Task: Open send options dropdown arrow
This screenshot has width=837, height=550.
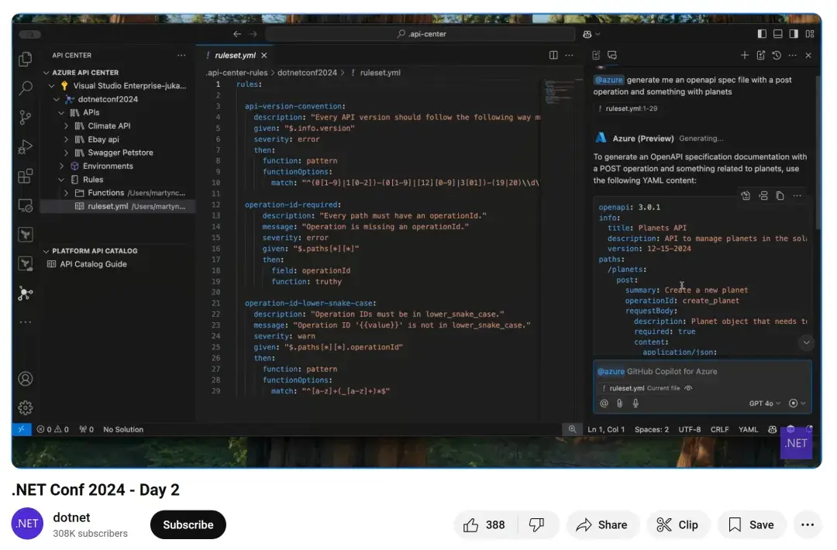Action: [803, 404]
